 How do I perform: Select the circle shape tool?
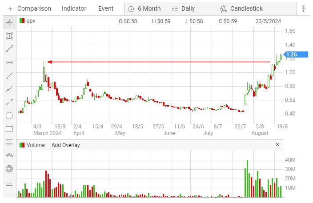point(9,115)
